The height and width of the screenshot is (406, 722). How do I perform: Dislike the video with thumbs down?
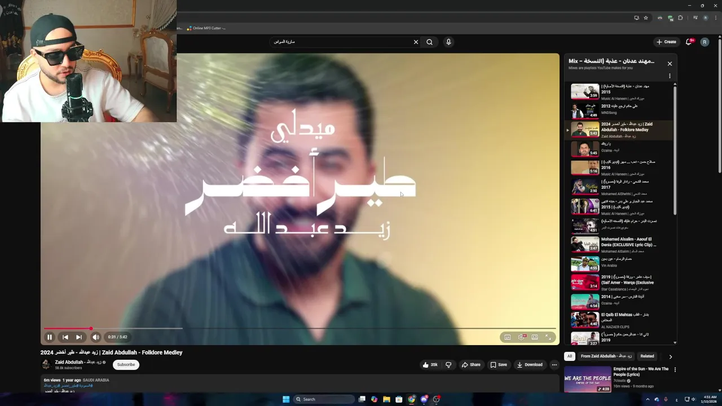click(448, 365)
